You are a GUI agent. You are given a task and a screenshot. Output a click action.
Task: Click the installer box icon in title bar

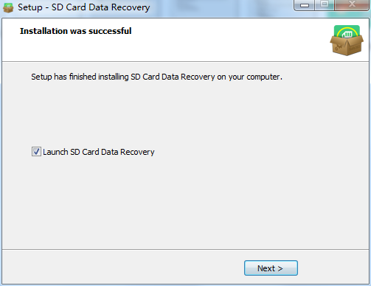(x=8, y=7)
